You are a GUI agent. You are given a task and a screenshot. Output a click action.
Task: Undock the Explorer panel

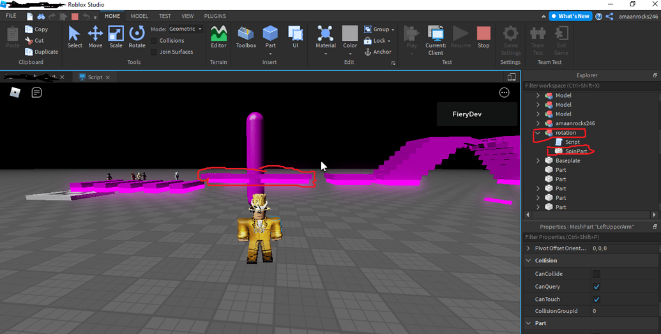click(x=655, y=75)
